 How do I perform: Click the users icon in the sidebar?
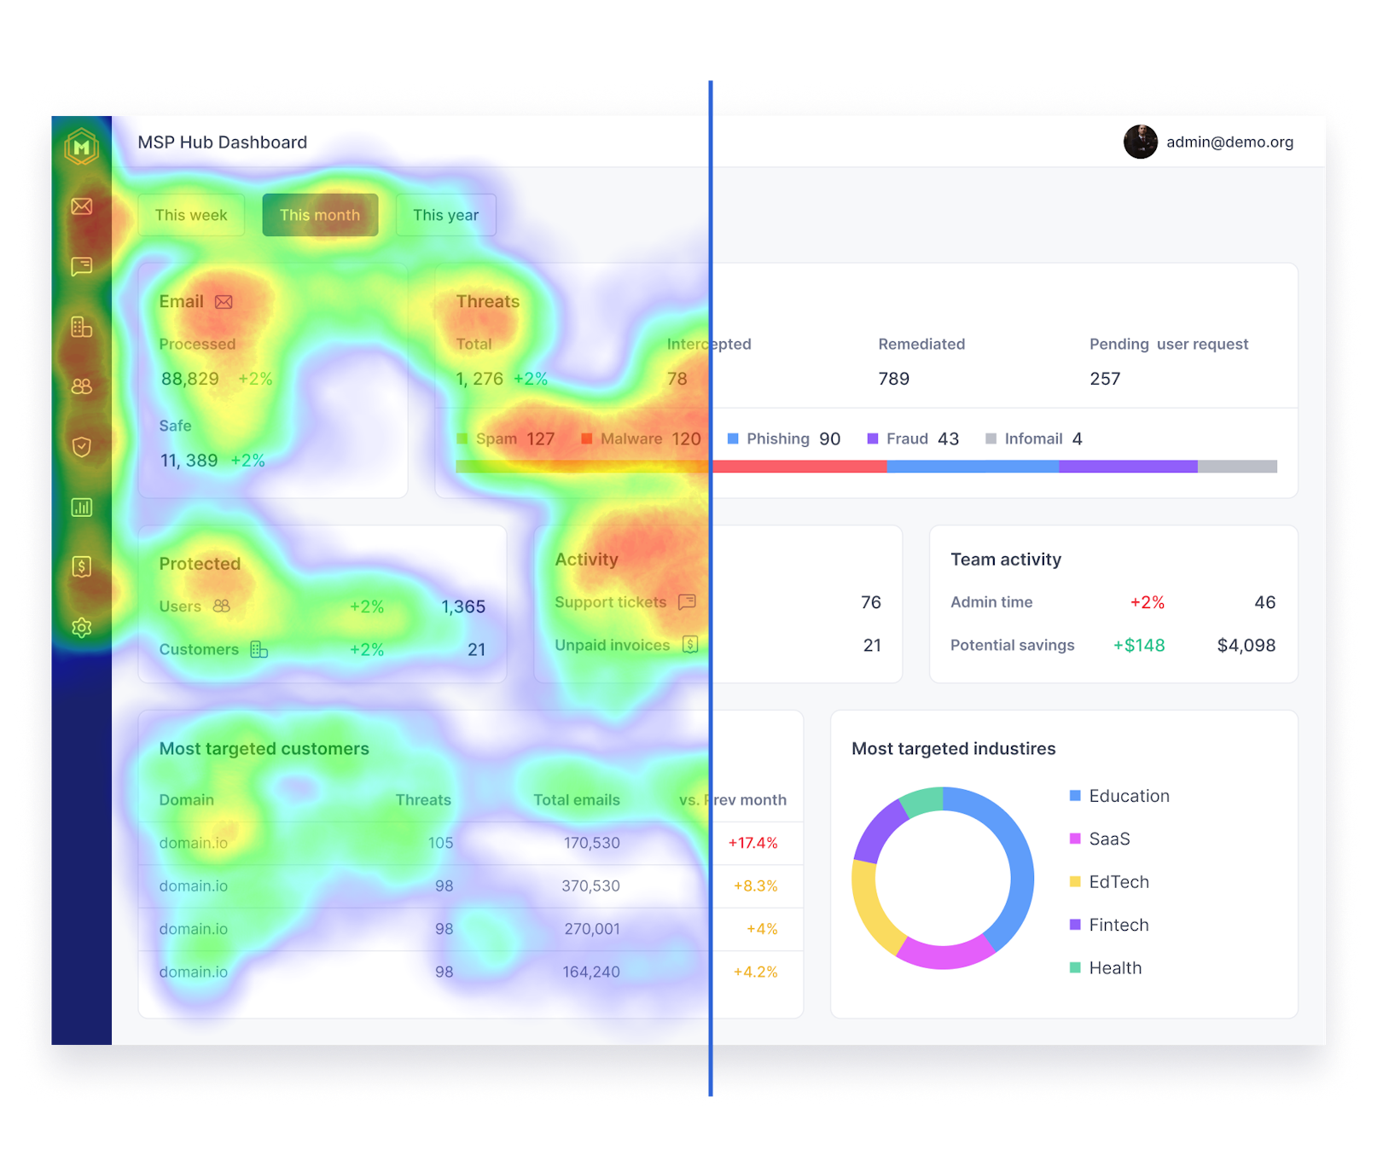click(x=82, y=386)
